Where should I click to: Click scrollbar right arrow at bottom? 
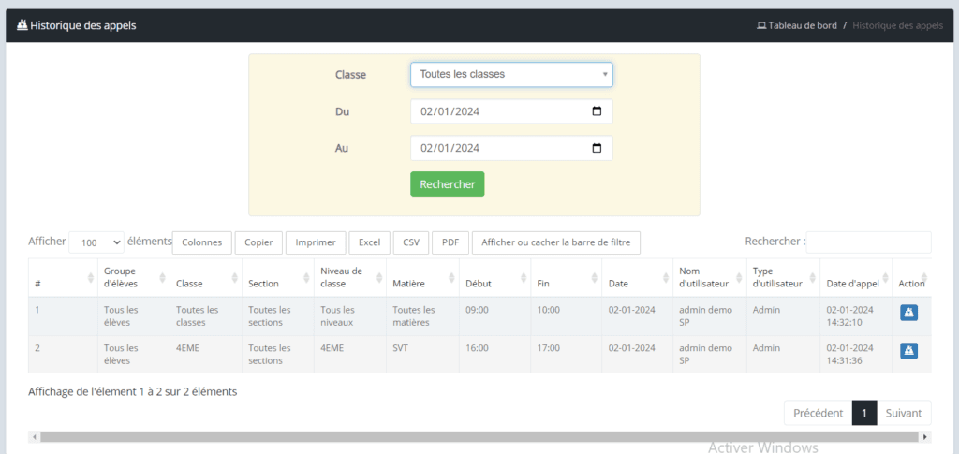pos(925,437)
